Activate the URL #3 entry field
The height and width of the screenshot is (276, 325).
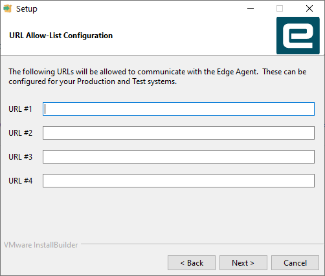coord(179,157)
